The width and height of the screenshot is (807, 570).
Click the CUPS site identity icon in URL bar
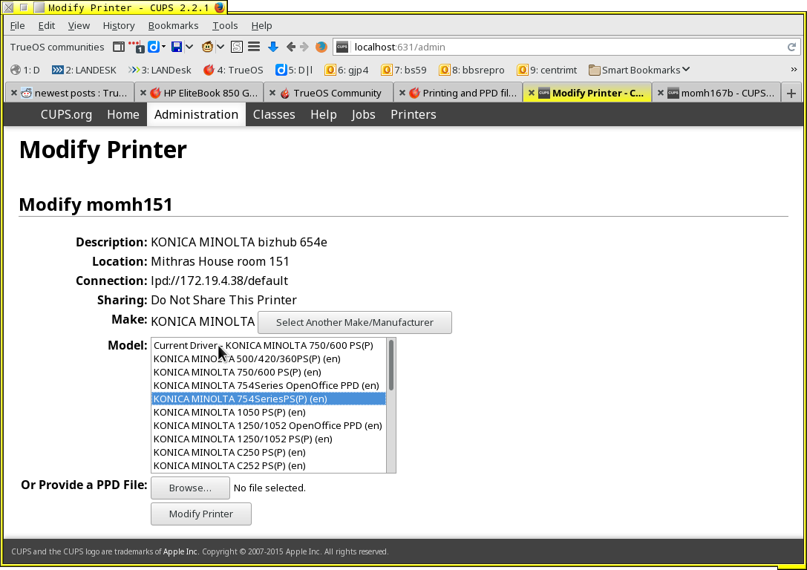342,47
